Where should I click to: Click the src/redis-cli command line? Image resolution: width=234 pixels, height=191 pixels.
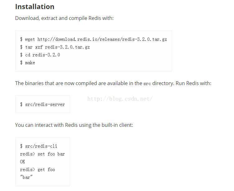tap(39, 146)
